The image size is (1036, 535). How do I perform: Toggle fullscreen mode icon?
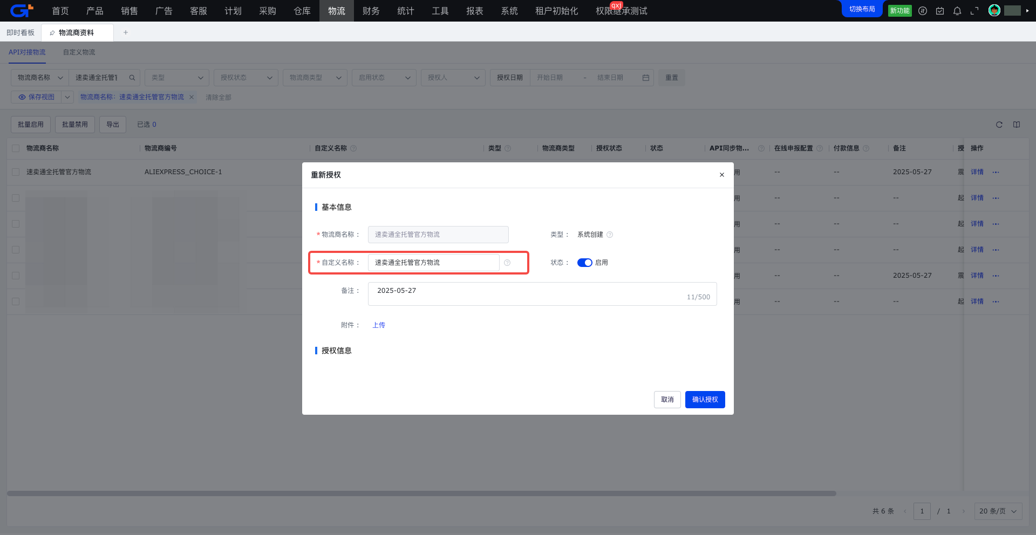[x=974, y=11]
